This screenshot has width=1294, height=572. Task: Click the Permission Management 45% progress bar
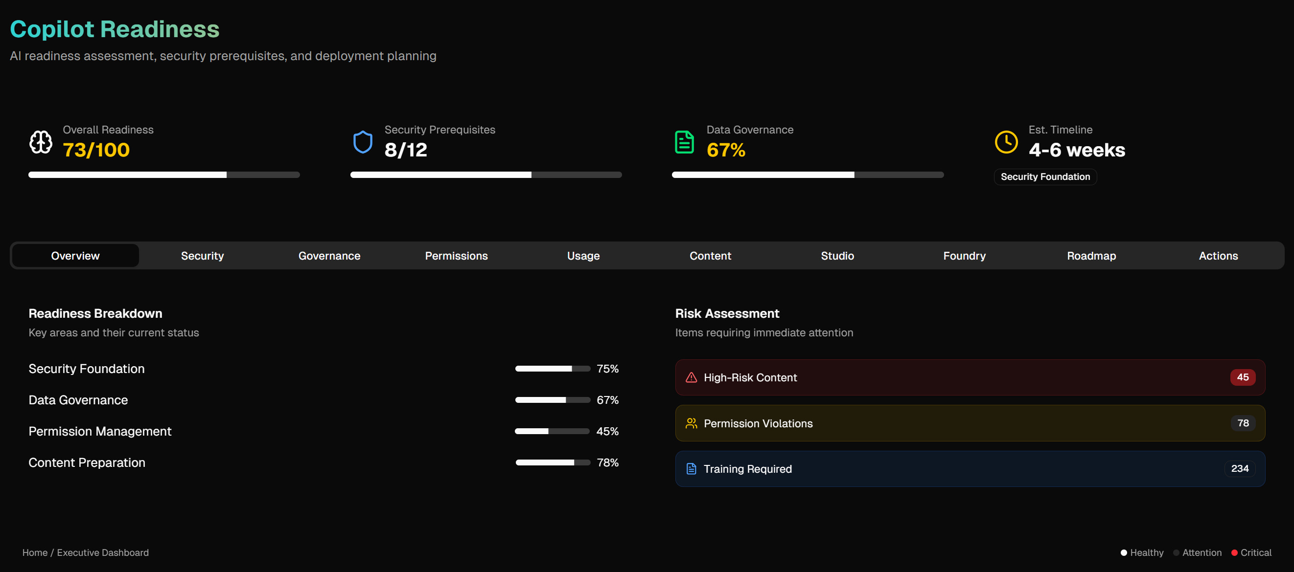tap(552, 432)
